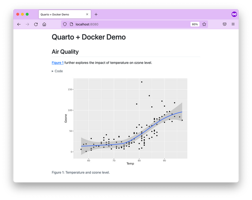This screenshot has height=200, width=252.
Task: Open the Pocket save icon
Action: pos(225,24)
